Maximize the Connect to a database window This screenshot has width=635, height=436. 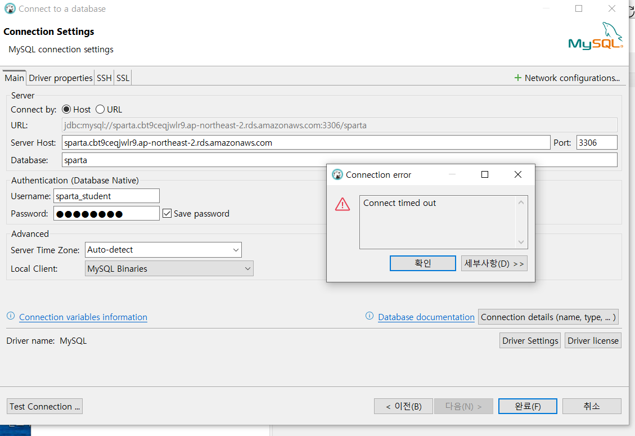click(579, 8)
